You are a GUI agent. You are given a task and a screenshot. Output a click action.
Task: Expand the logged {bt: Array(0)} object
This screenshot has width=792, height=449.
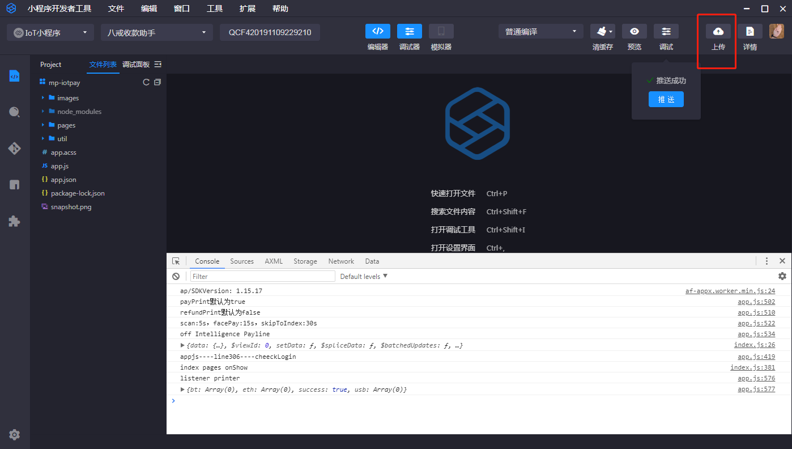[x=182, y=389]
